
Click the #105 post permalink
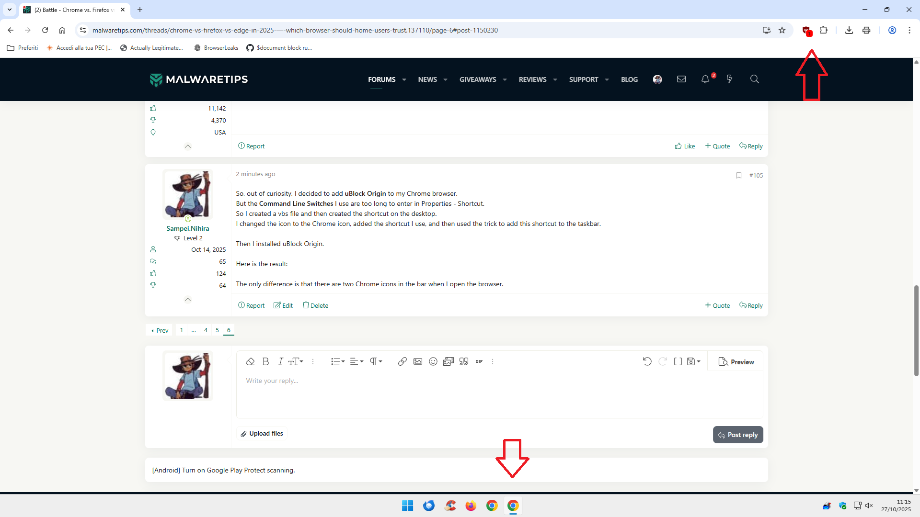click(756, 175)
